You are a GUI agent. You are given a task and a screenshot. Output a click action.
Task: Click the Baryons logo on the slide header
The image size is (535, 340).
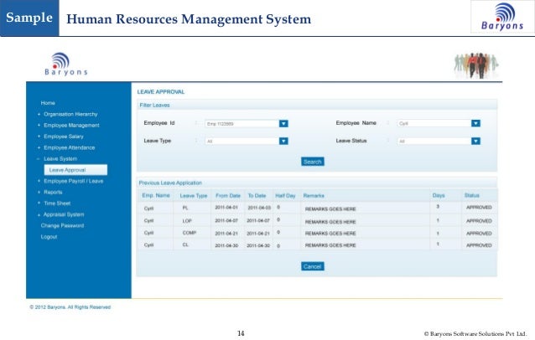tap(502, 17)
